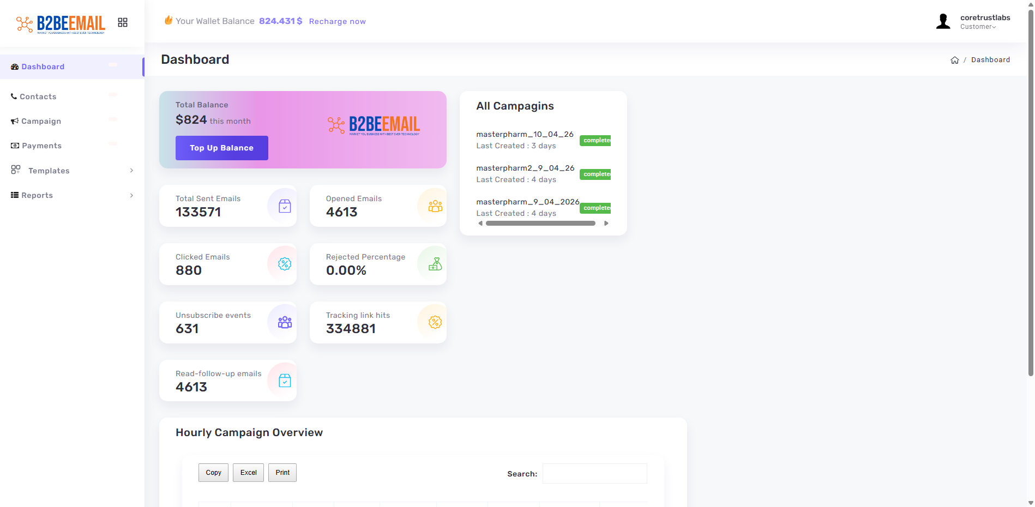The image size is (1035, 507).
Task: Open the coretrustlabs Customer dropdown
Action: [984, 22]
